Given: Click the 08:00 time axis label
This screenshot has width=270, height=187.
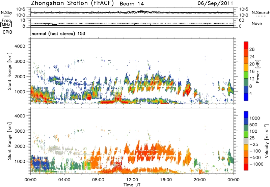Looking at the screenshot, I should click(x=98, y=180).
